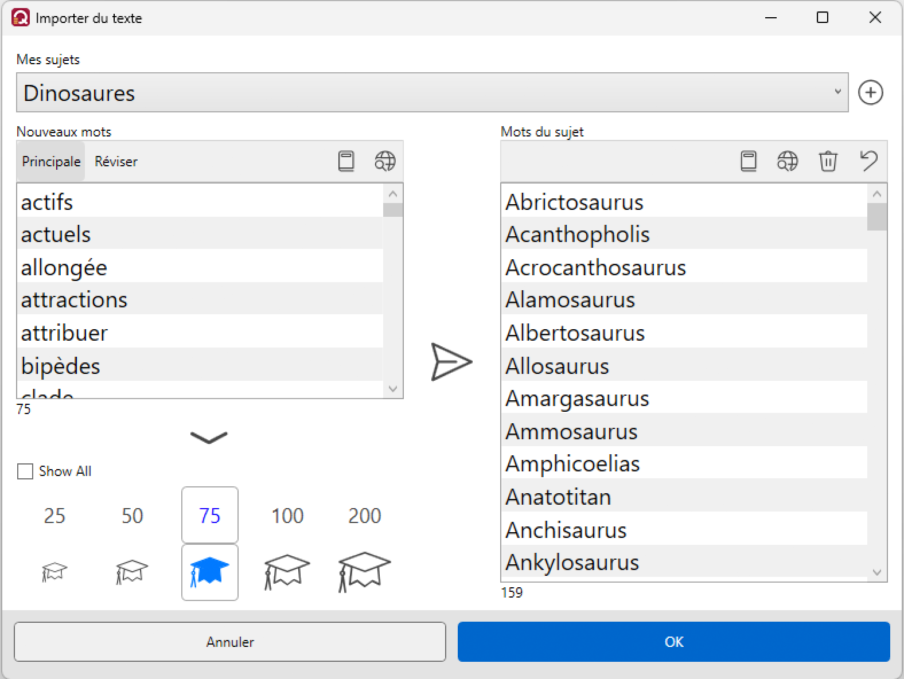Select Anchisaurus in subject words

[x=684, y=529]
